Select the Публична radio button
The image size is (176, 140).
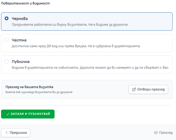7,61
